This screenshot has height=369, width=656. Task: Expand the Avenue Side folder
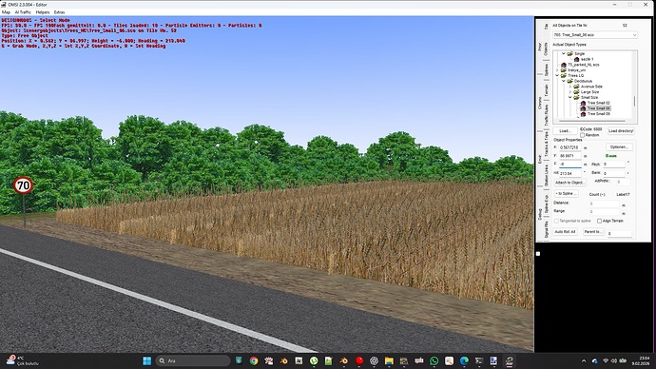click(x=569, y=87)
